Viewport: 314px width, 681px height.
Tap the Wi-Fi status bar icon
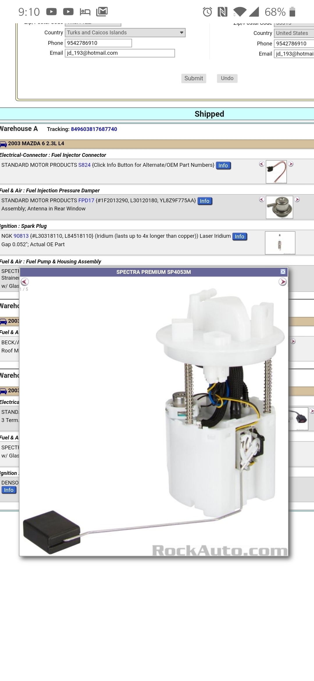coord(240,12)
